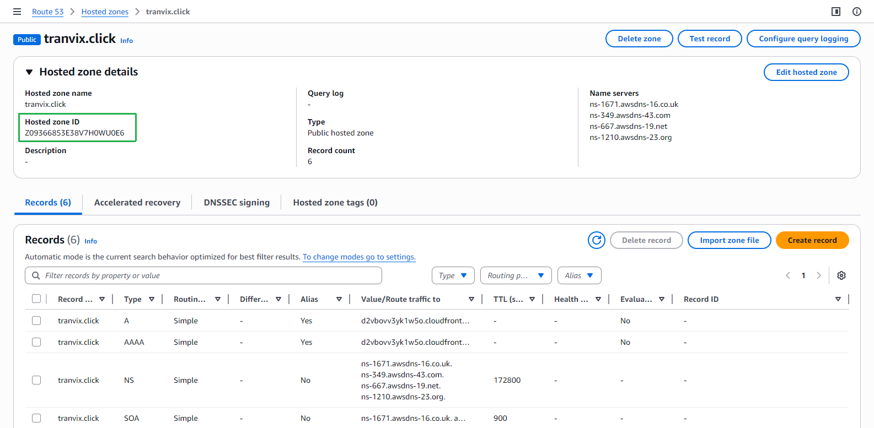
Task: Open the Routing policy filter dropdown
Action: tap(516, 275)
